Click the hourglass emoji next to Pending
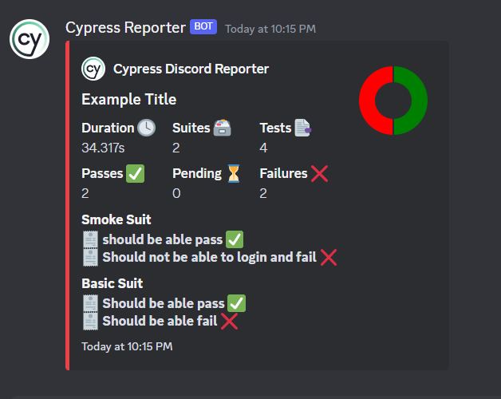Viewport: 501px width, 399px height. [234, 174]
